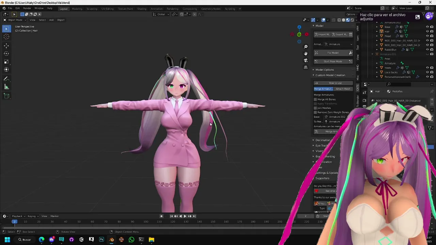Open the Armature selector dropdown
Screen dimensions: 436x245
click(338, 44)
